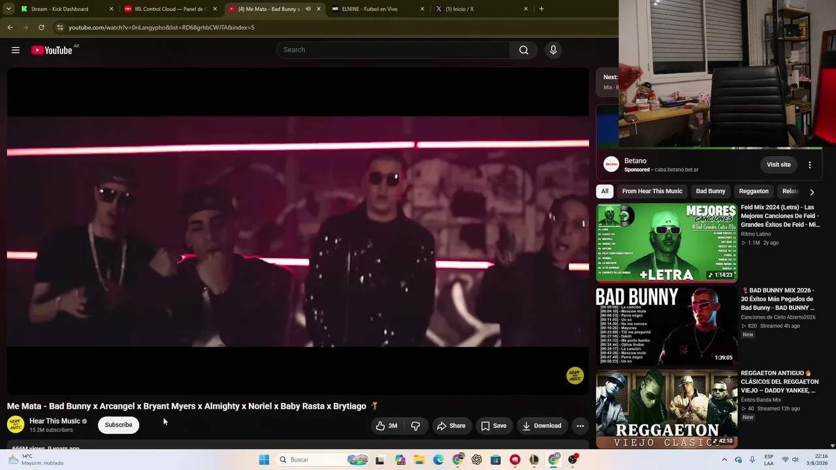The image size is (836, 470).
Task: Click the Betano advertiser logo
Action: pos(611,164)
